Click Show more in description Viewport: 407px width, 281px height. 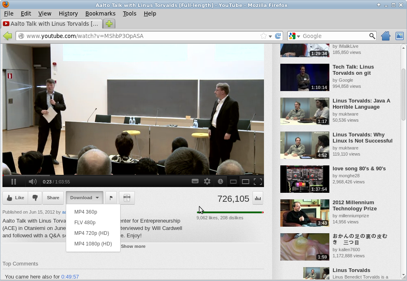click(x=133, y=246)
